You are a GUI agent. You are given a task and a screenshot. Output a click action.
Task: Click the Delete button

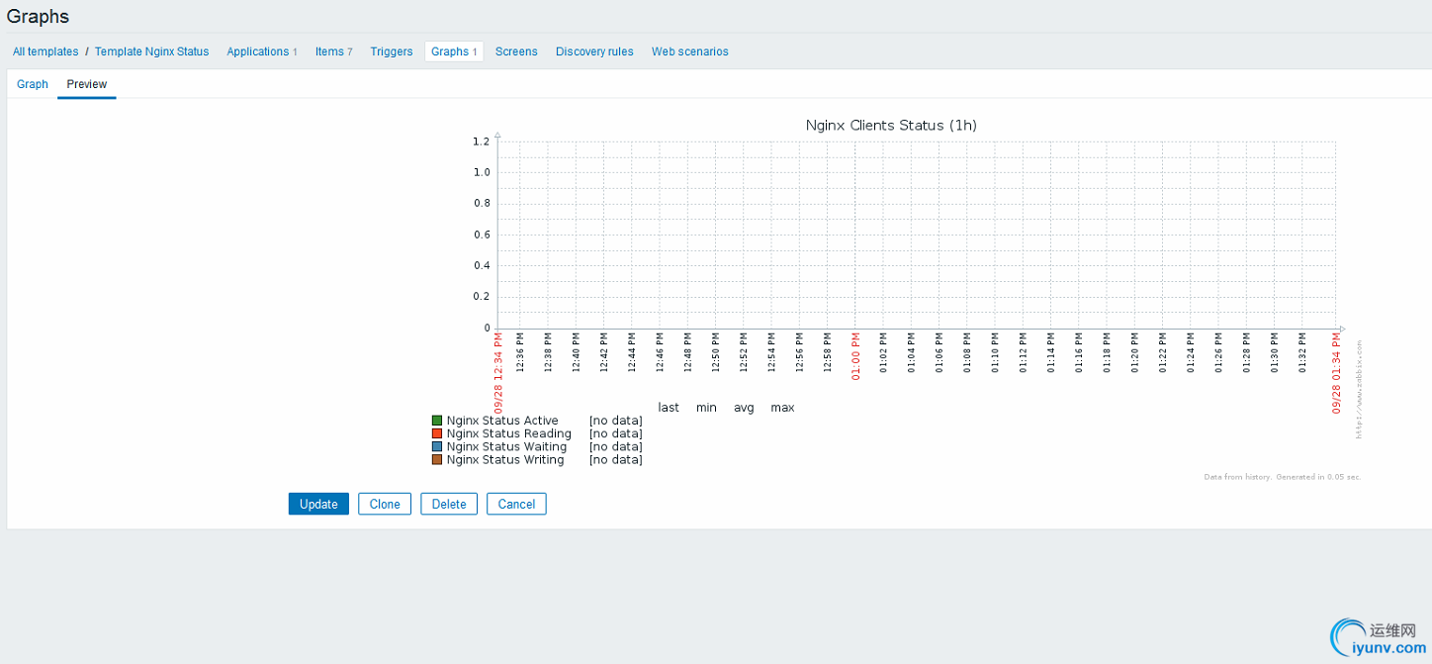point(449,504)
